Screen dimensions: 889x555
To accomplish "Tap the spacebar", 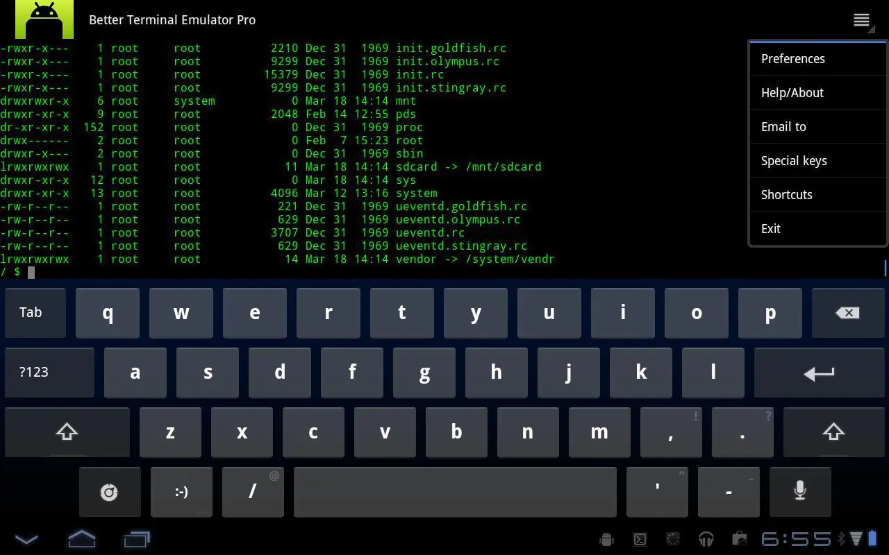I will tap(455, 492).
